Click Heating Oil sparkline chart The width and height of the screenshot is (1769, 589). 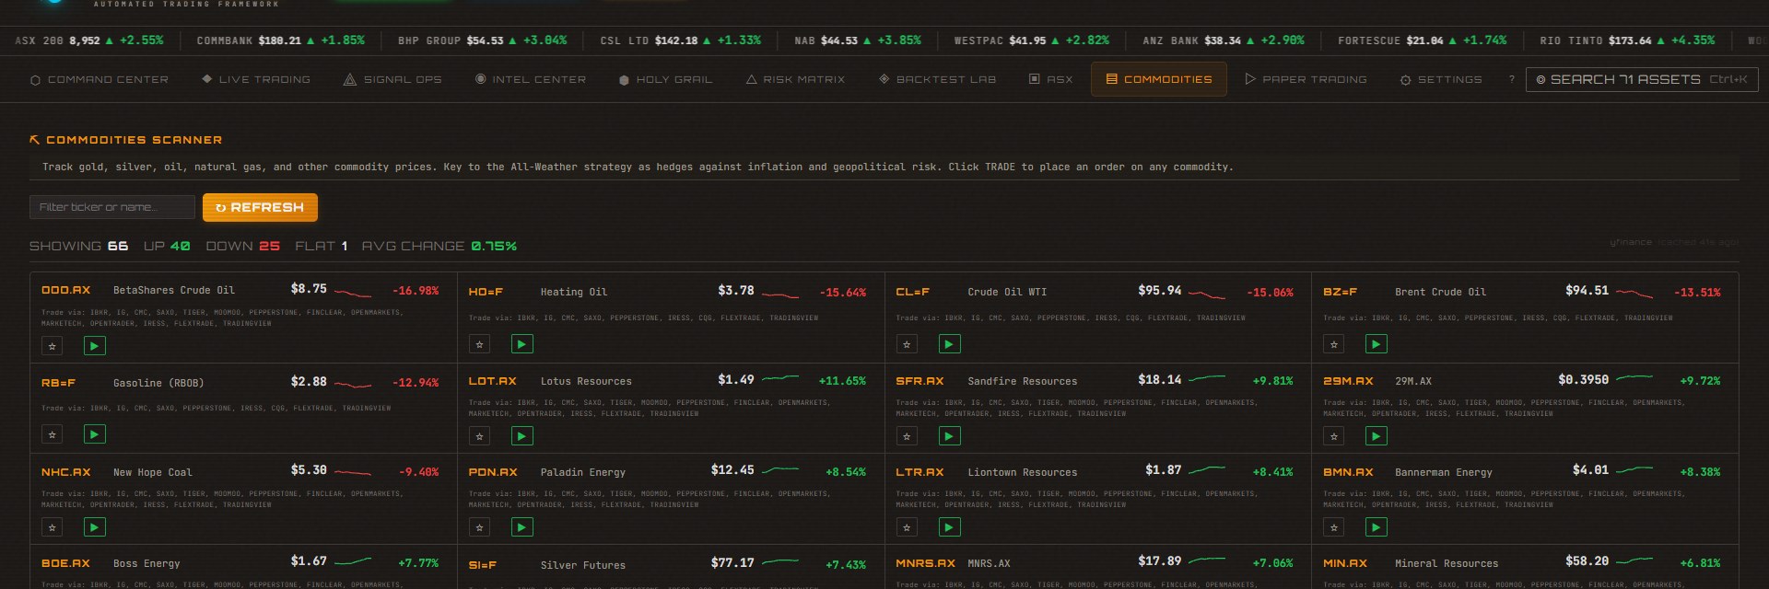pos(781,294)
